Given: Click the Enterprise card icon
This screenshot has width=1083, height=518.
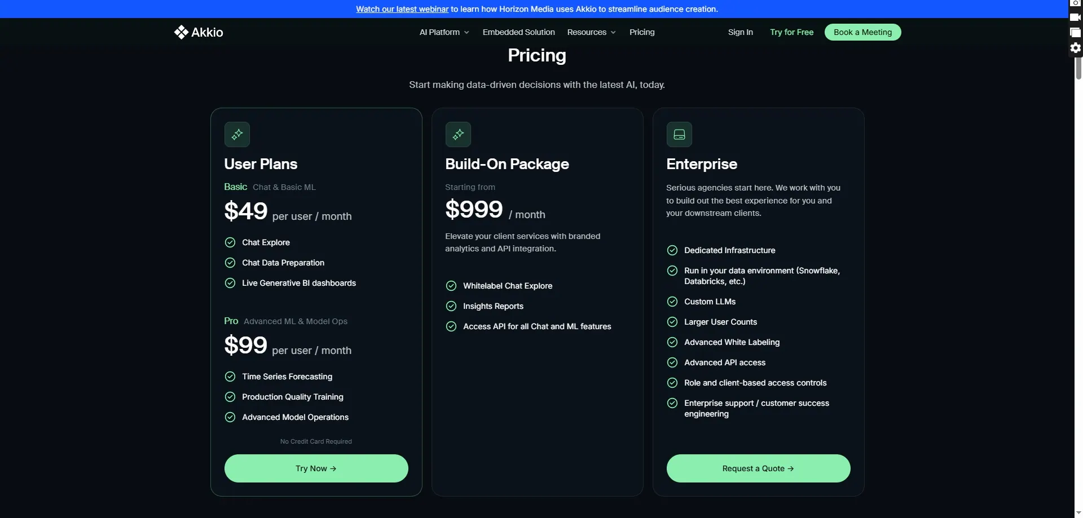Looking at the screenshot, I should coord(679,134).
